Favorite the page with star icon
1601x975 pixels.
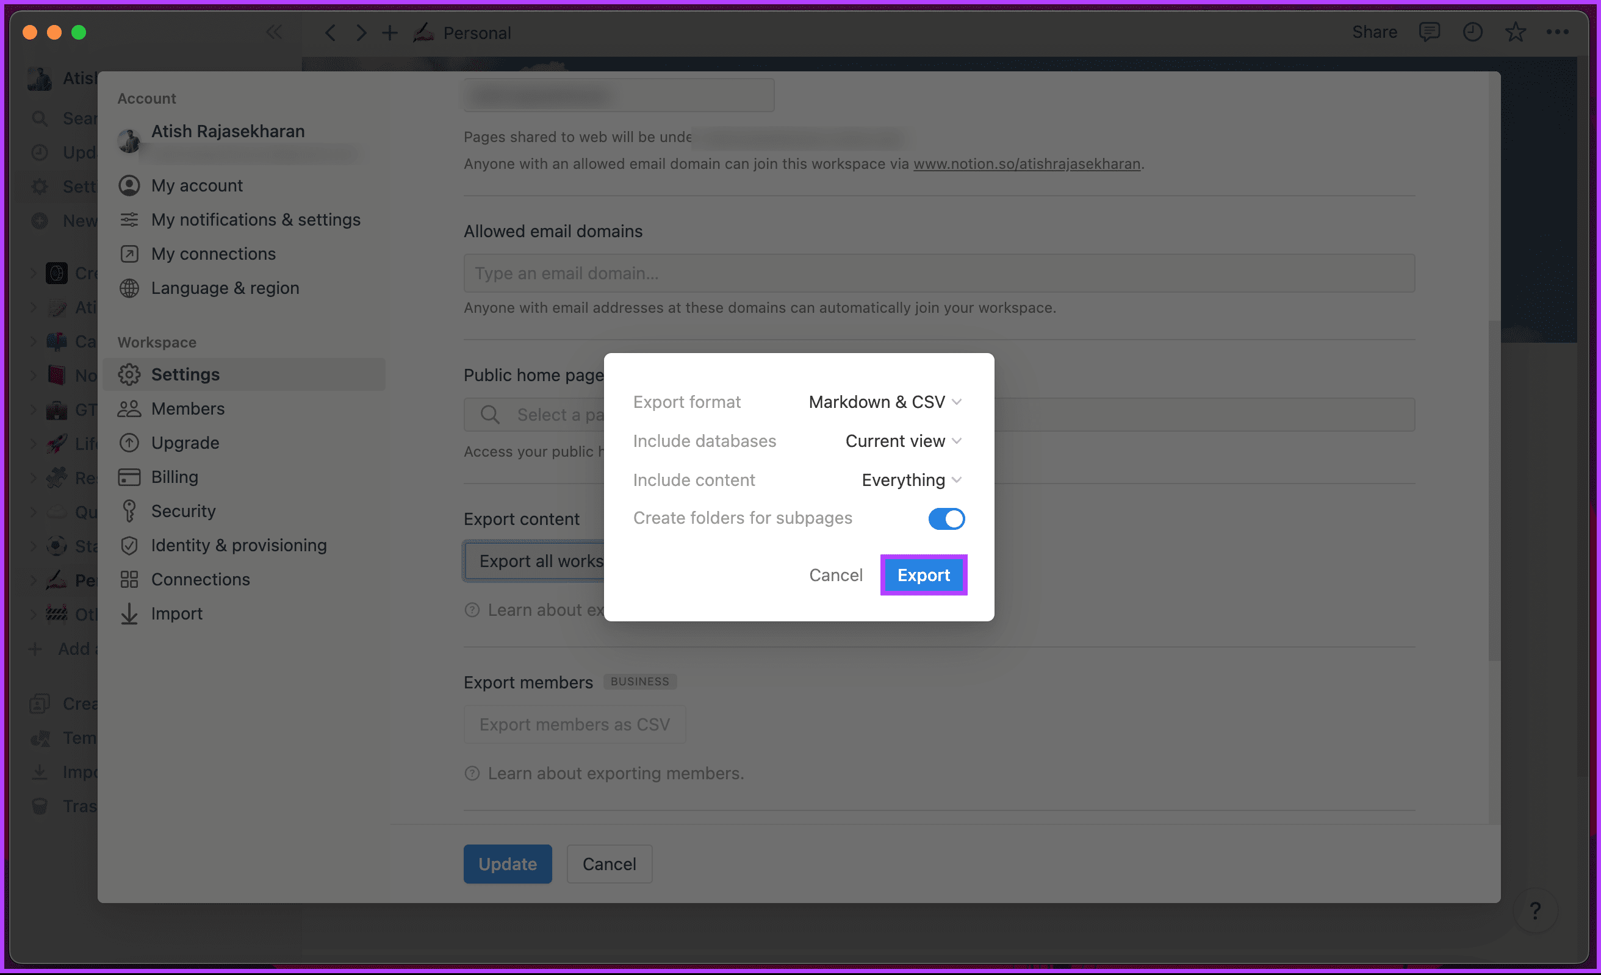click(x=1514, y=32)
